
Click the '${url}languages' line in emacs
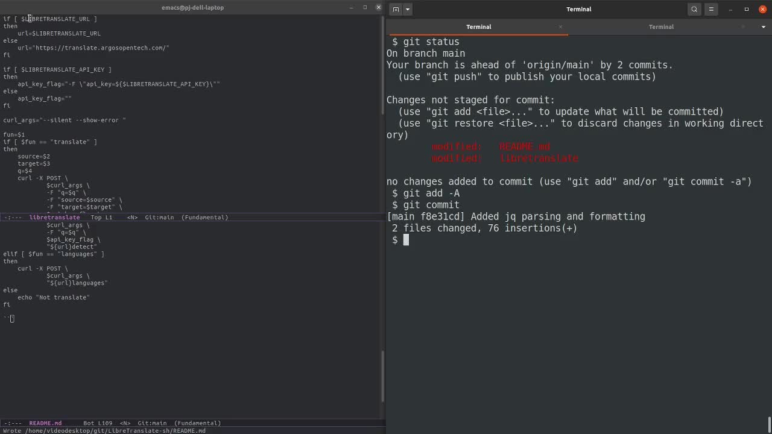click(x=77, y=283)
